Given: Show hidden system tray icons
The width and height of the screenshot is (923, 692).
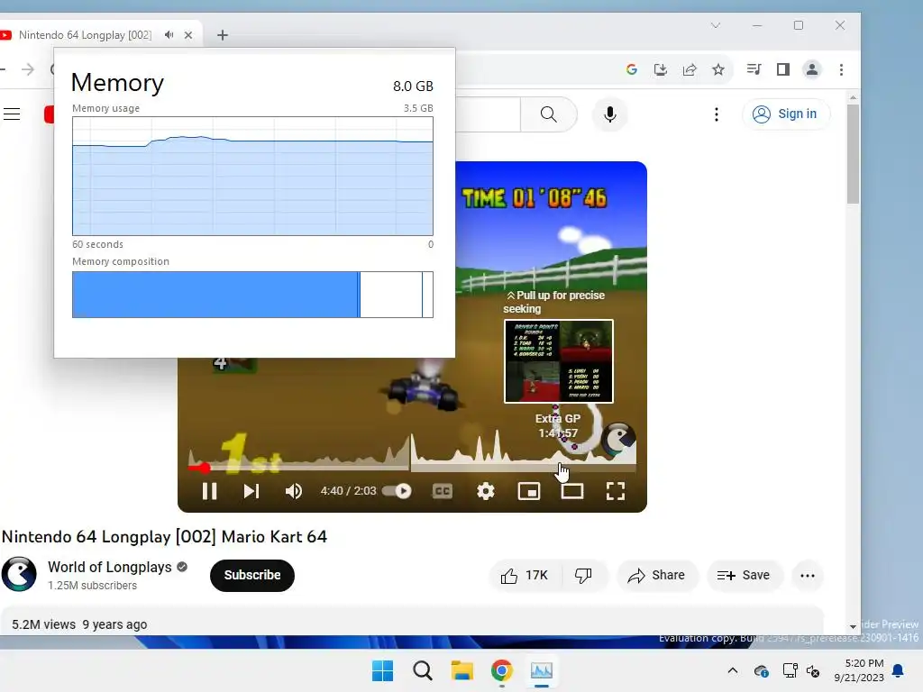Looking at the screenshot, I should click(732, 670).
